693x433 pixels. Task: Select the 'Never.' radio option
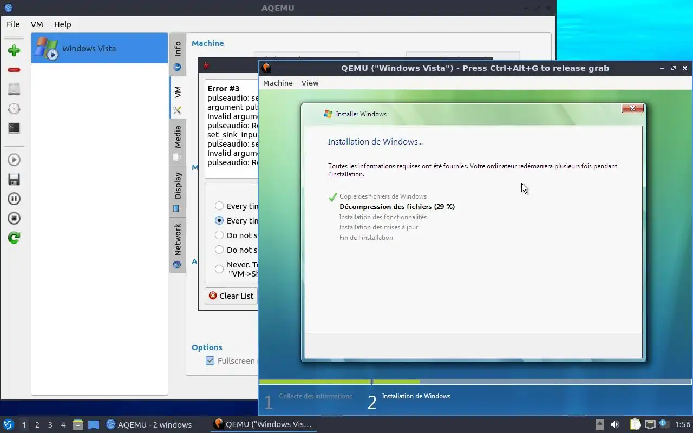[219, 269]
